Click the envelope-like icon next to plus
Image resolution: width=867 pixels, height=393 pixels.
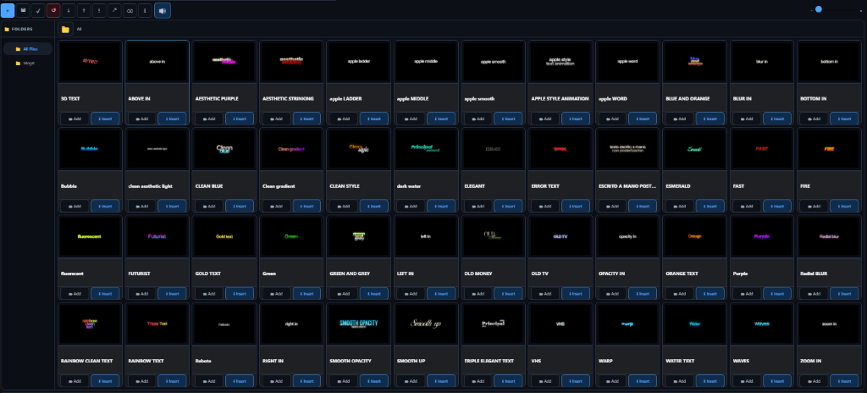(x=23, y=10)
